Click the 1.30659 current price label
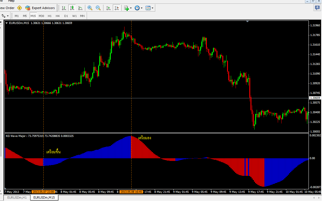 tap(315, 98)
